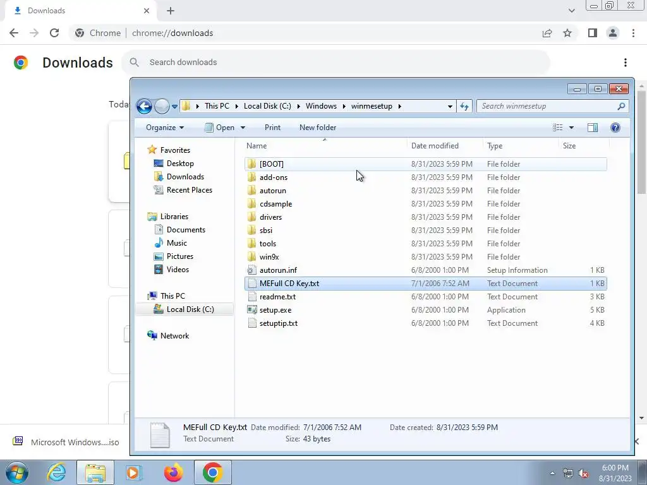Open recent locations dropdown beside nav arrows
Image resolution: width=647 pixels, height=485 pixels.
pos(174,106)
